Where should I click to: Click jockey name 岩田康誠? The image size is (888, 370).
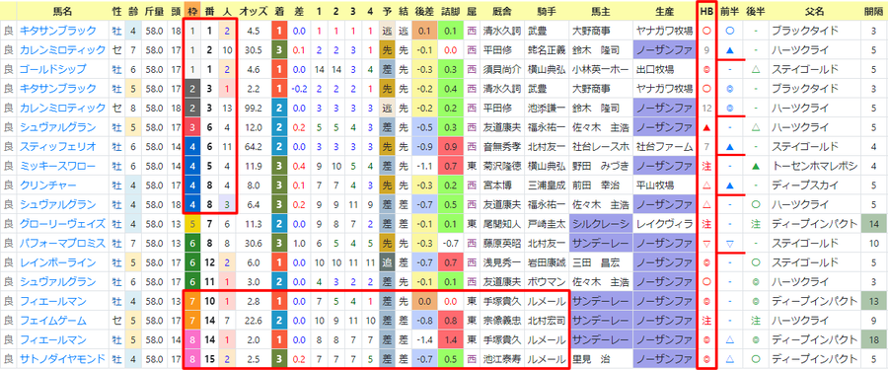click(x=546, y=262)
